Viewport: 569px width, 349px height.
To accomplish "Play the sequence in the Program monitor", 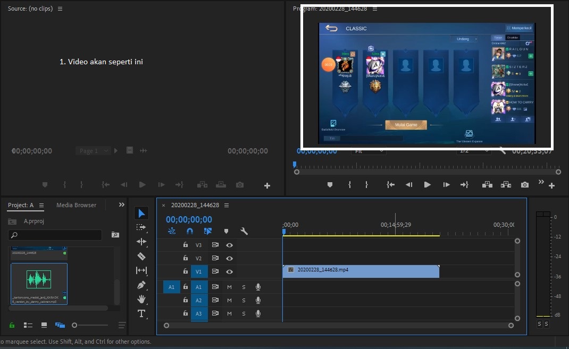I will click(428, 185).
